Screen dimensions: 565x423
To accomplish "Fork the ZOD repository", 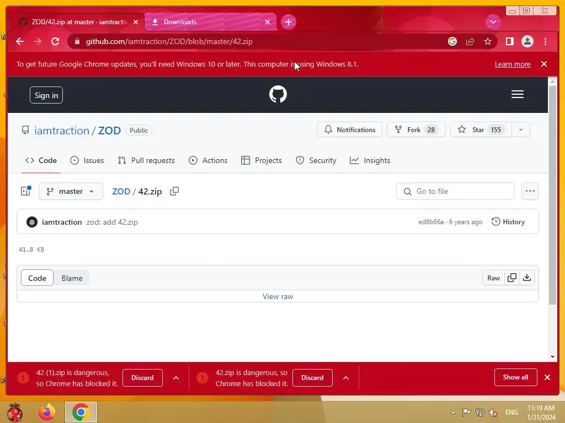I will click(416, 130).
